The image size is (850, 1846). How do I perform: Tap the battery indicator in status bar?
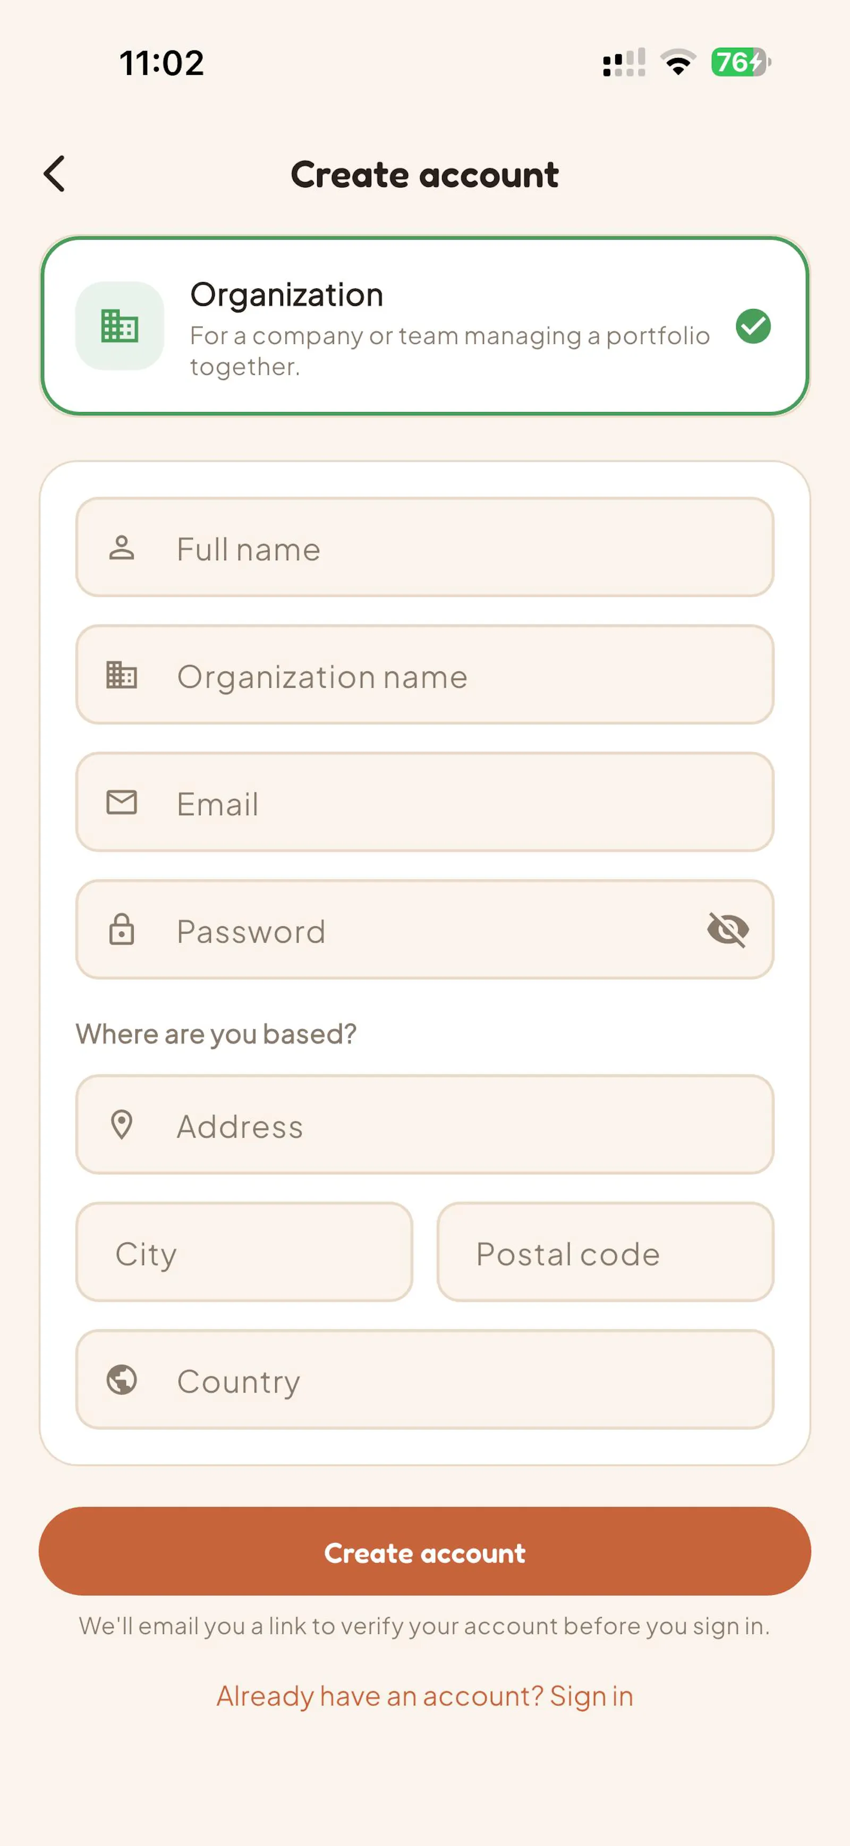741,62
